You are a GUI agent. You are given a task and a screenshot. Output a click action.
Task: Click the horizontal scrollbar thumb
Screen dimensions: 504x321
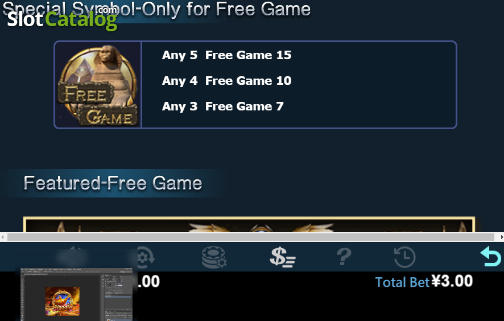(x=251, y=237)
